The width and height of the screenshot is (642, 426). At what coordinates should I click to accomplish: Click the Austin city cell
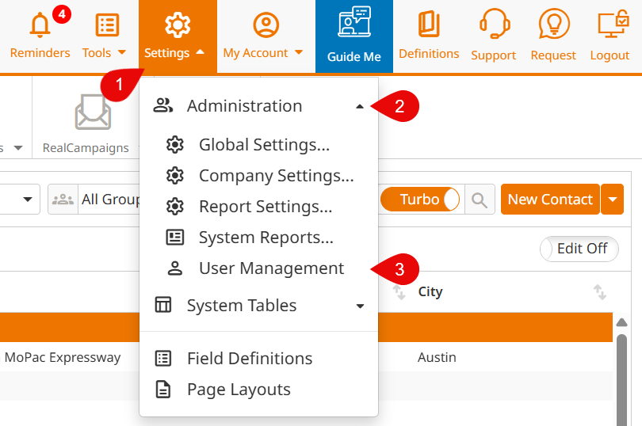(x=437, y=357)
